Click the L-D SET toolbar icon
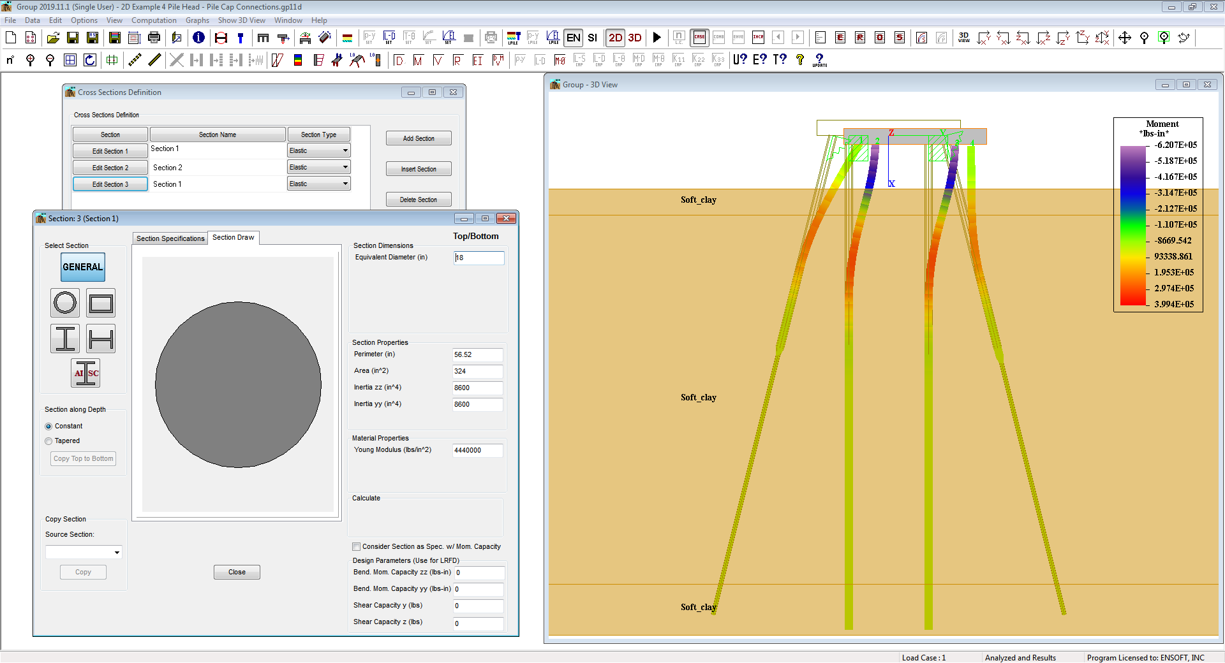This screenshot has width=1225, height=663. pyautogui.click(x=389, y=38)
